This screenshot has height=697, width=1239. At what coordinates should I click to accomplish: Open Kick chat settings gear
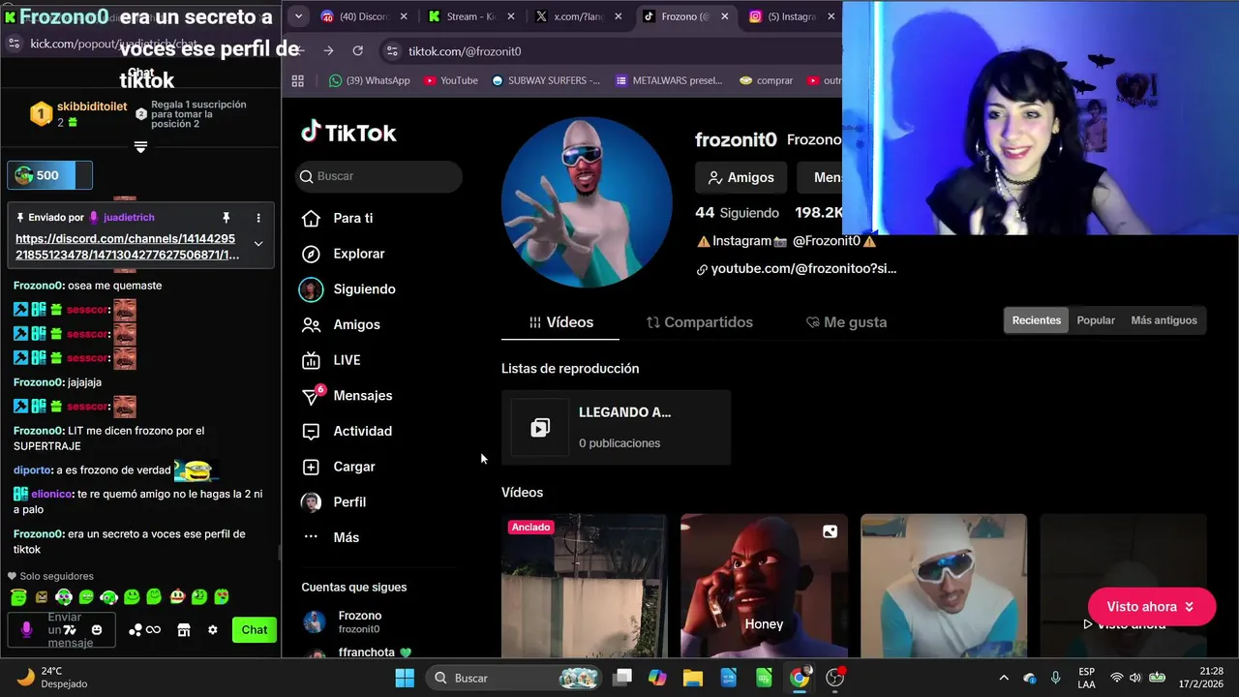tap(213, 630)
